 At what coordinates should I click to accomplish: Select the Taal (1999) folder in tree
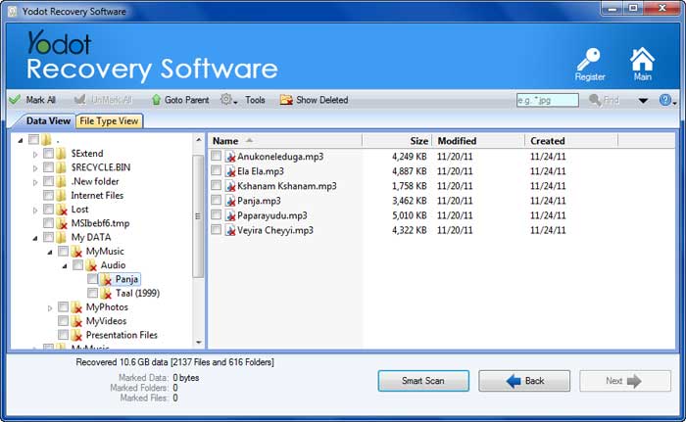137,293
